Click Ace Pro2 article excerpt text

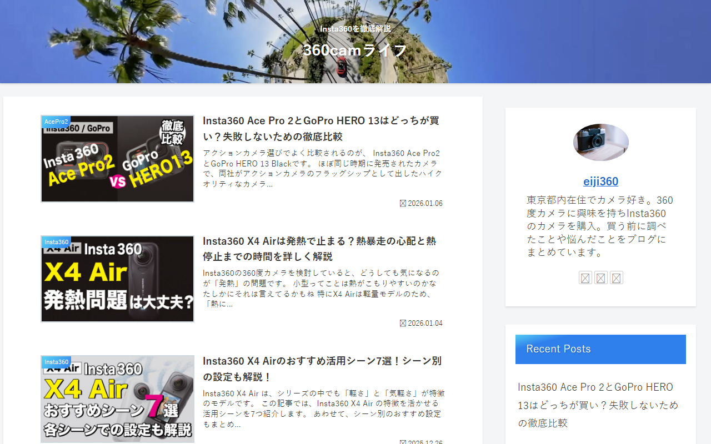(x=323, y=168)
